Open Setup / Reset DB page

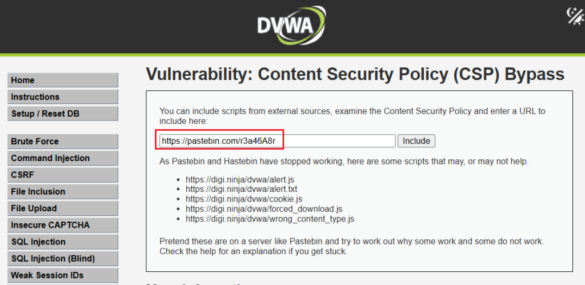point(62,114)
